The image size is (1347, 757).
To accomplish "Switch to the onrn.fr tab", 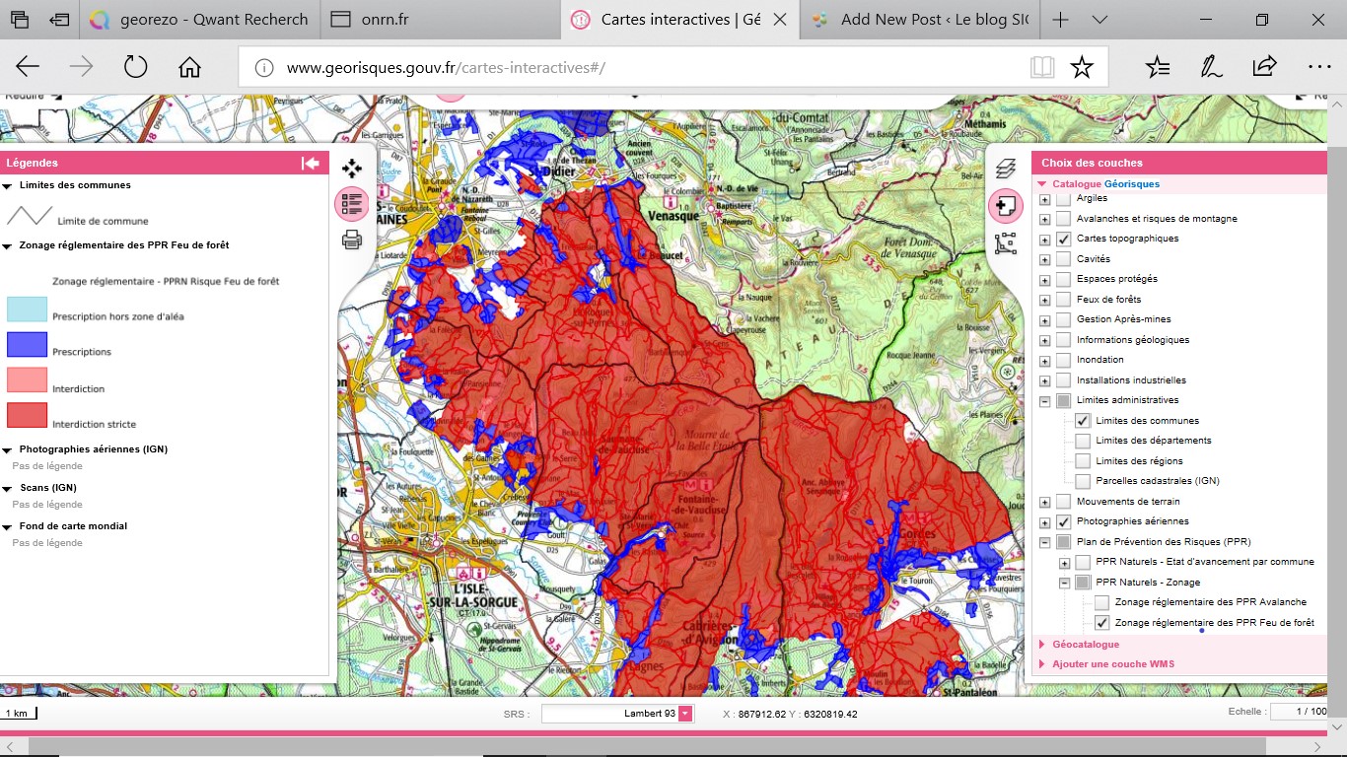I will 385,20.
